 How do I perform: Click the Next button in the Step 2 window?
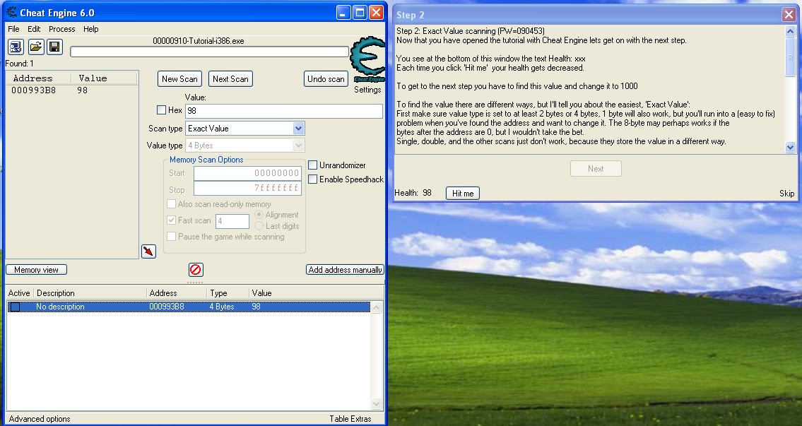coord(596,169)
